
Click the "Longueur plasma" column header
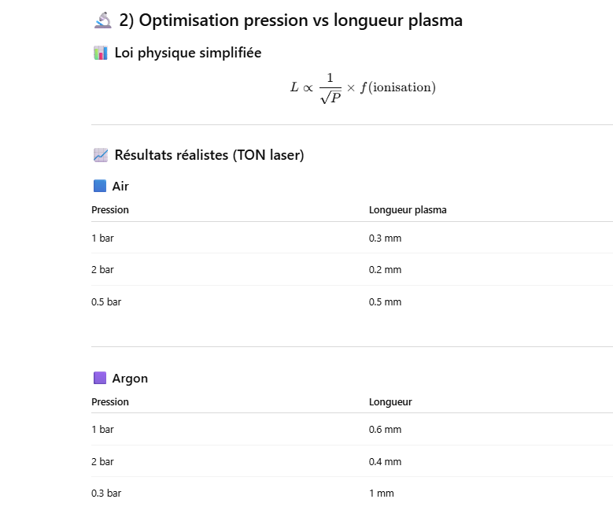pos(408,210)
